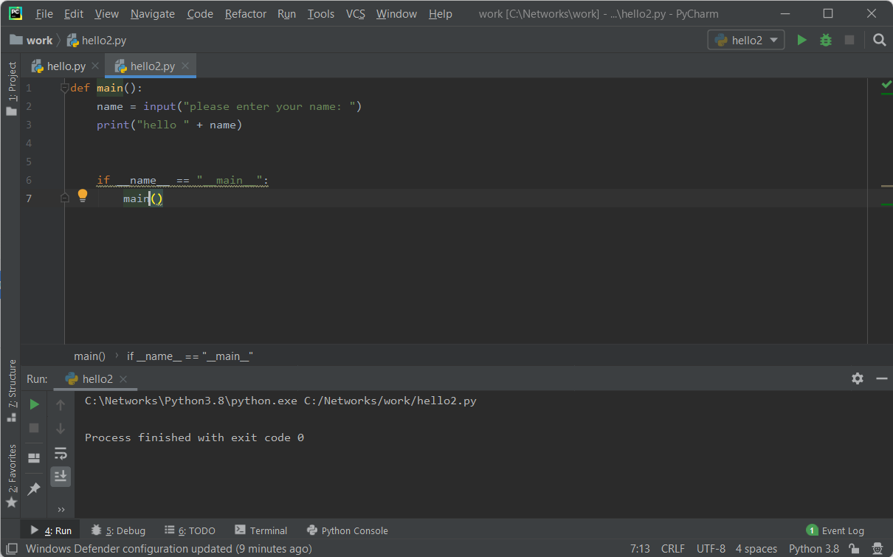Image resolution: width=893 pixels, height=557 pixels.
Task: Open Run panel settings gear
Action: click(857, 378)
